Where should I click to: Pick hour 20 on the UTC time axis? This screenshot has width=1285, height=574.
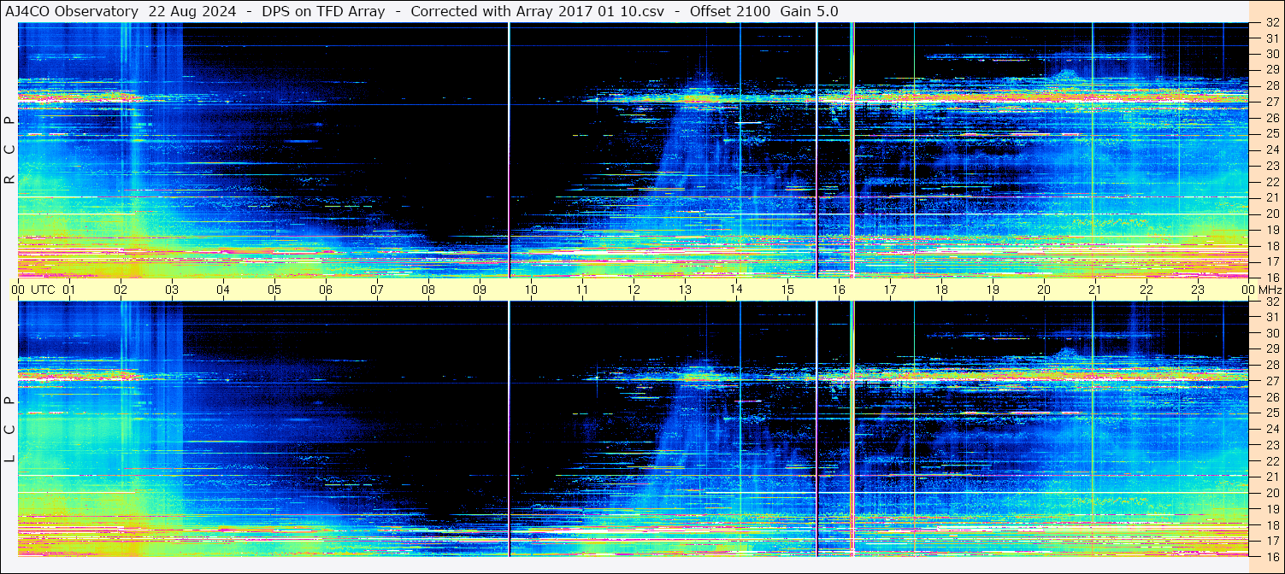pyautogui.click(x=1044, y=290)
